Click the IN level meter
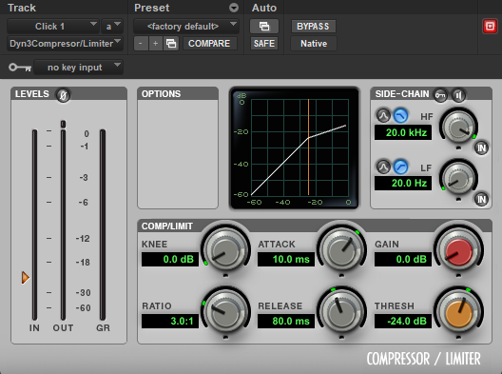The width and height of the screenshot is (502, 374). [34, 225]
